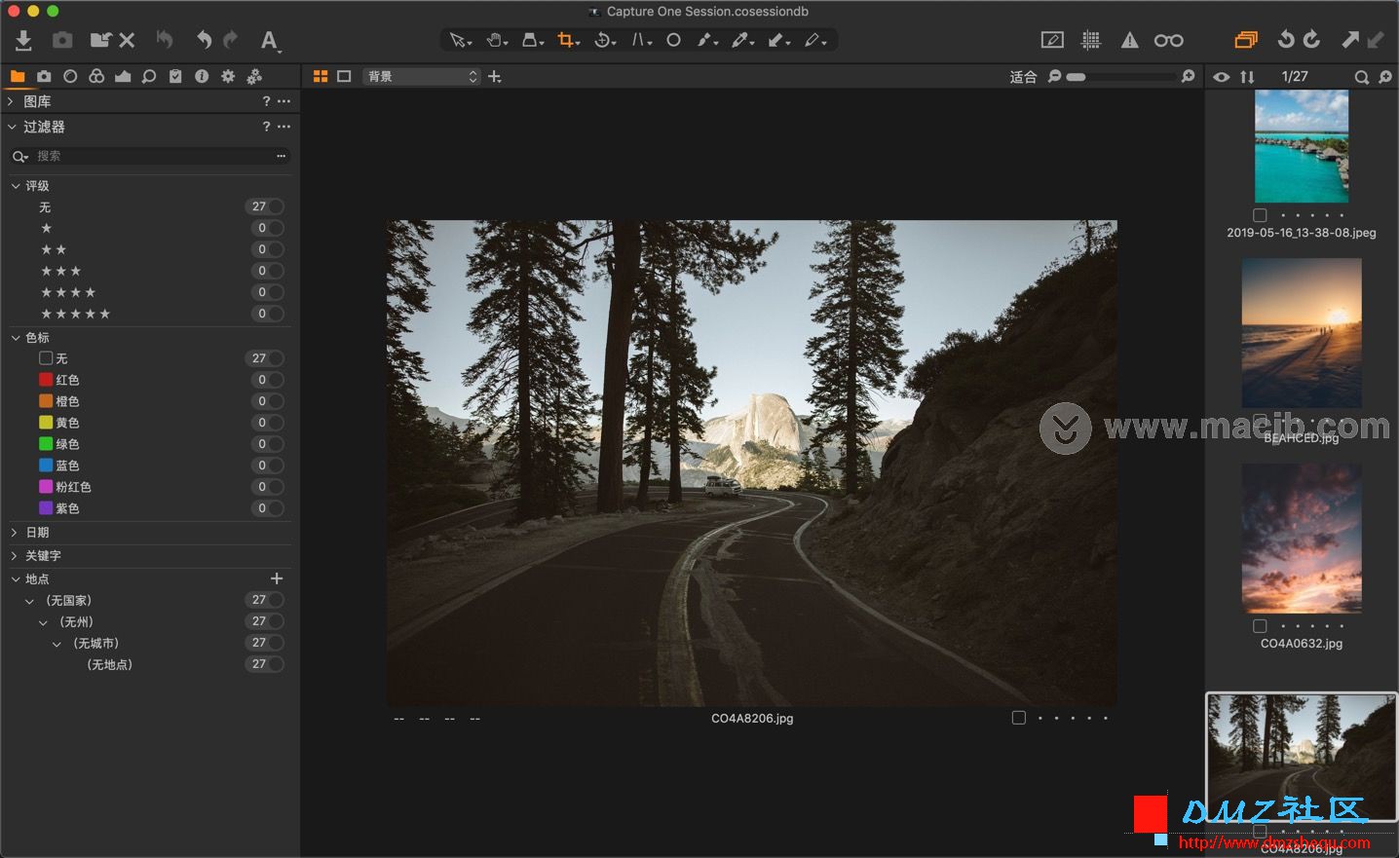Collapse the 色标 filter group
Viewport: 1399px width, 858px height.
[16, 338]
